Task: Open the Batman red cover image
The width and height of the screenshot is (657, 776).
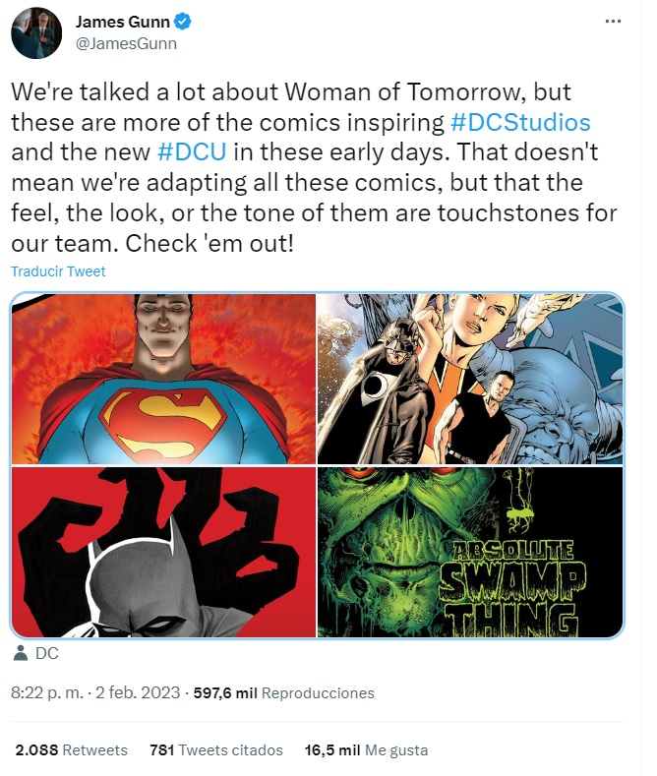Action: click(x=163, y=552)
